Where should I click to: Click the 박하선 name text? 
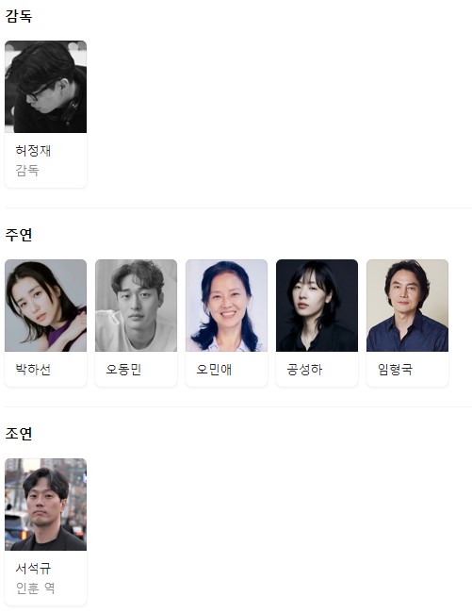tap(33, 369)
